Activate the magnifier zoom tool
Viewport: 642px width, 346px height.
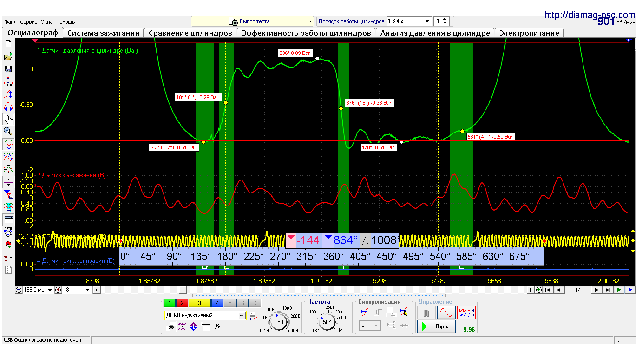coord(8,132)
